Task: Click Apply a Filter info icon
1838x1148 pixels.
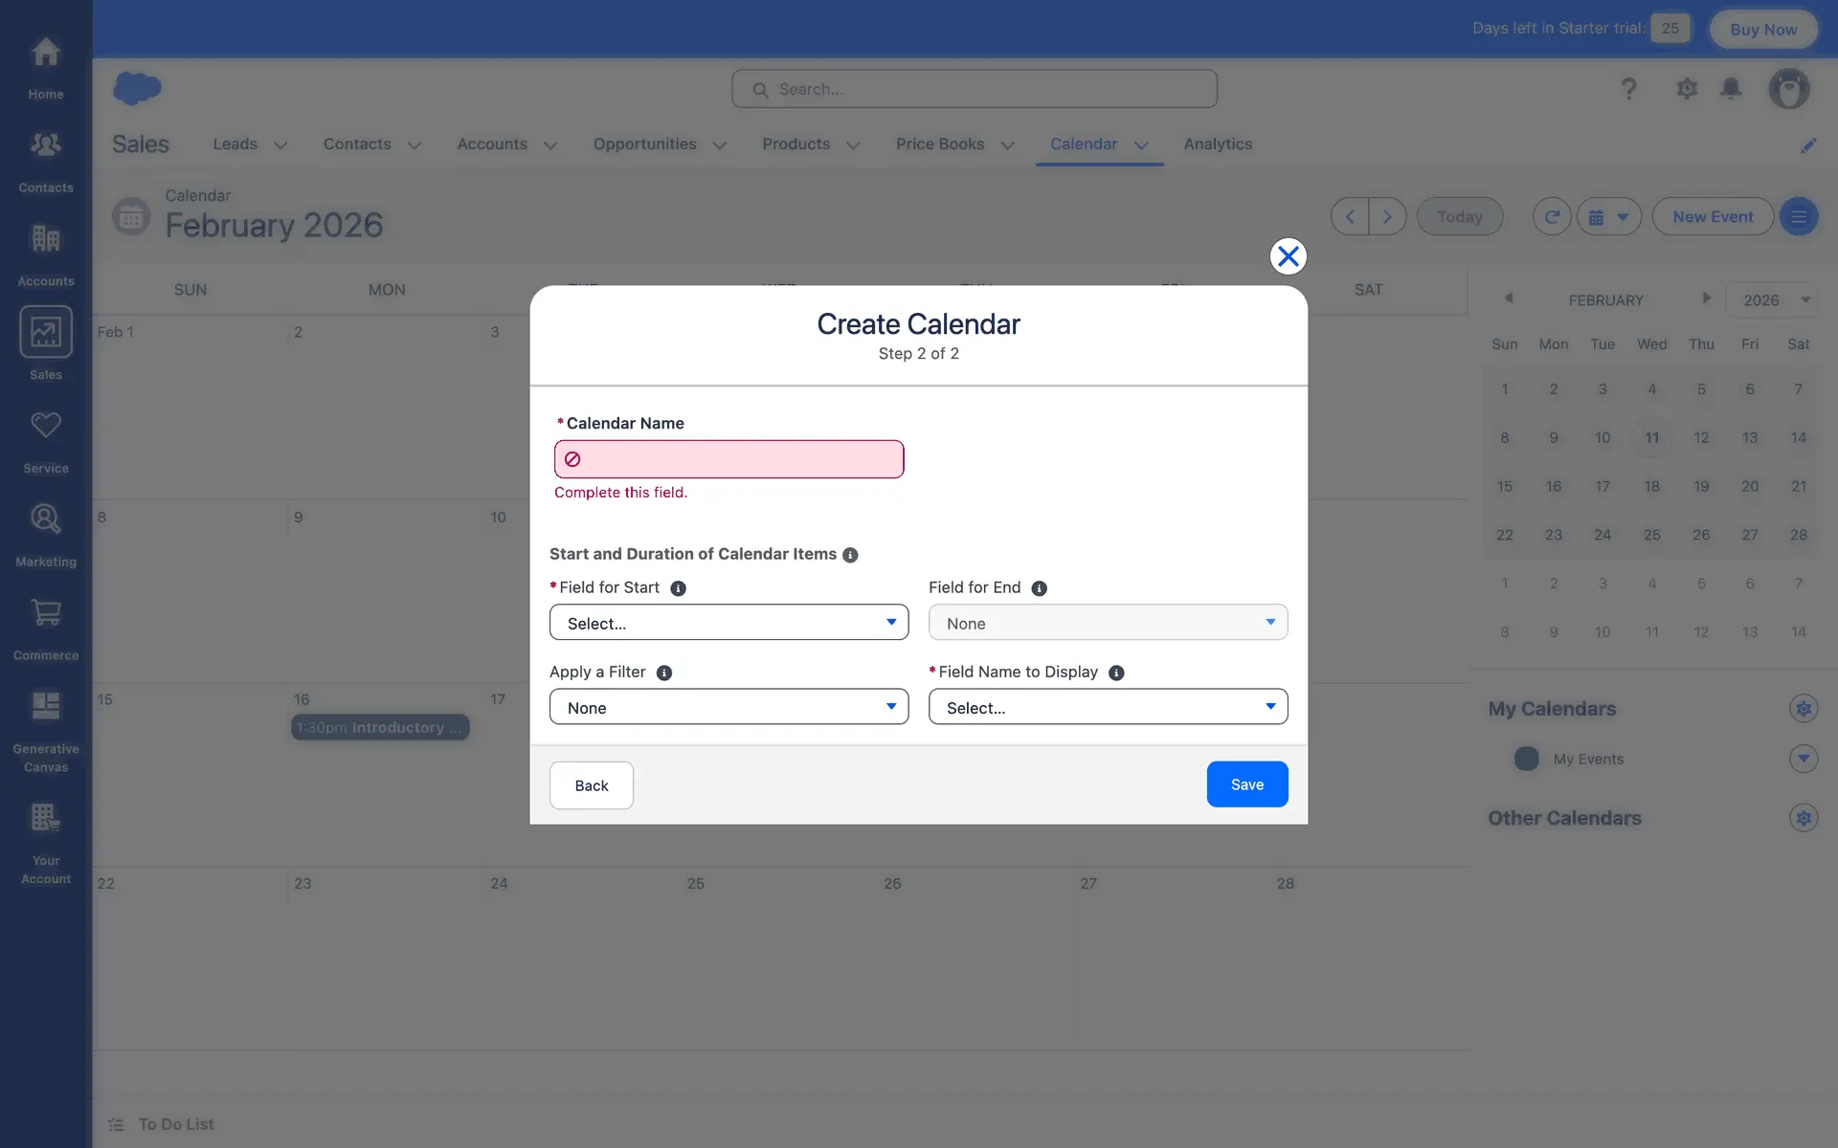Action: pos(663,673)
